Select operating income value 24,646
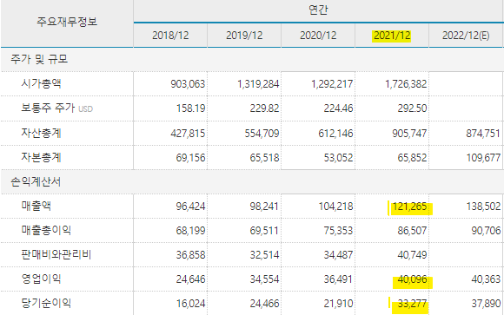Screen dimensions: 504x315 coord(190,279)
